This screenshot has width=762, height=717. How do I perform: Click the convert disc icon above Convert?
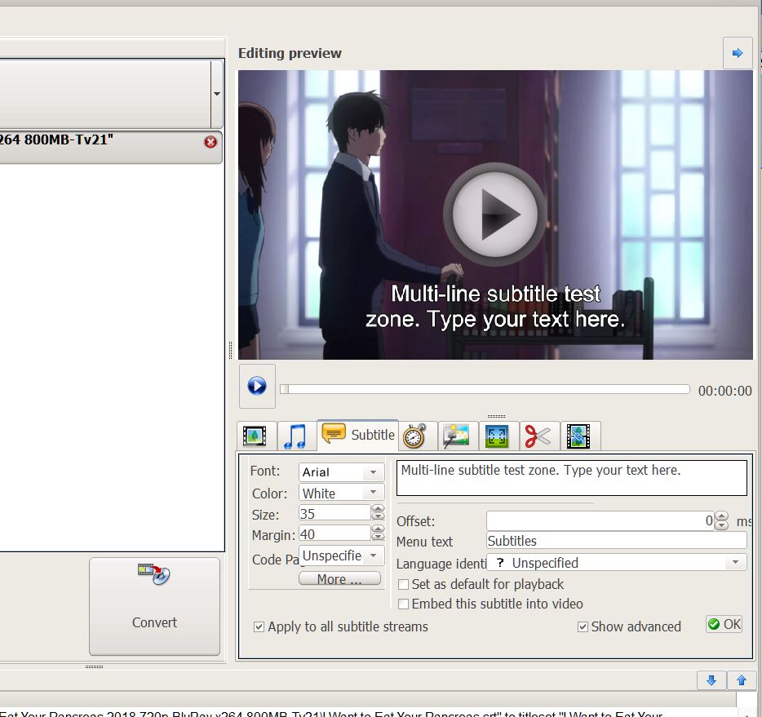(154, 575)
